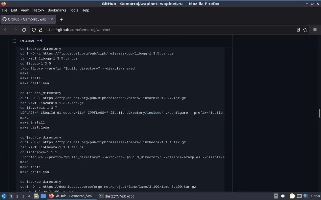This screenshot has width=321, height=200.
Task: Open the Firefox hamburger application menu
Action: pyautogui.click(x=315, y=30)
